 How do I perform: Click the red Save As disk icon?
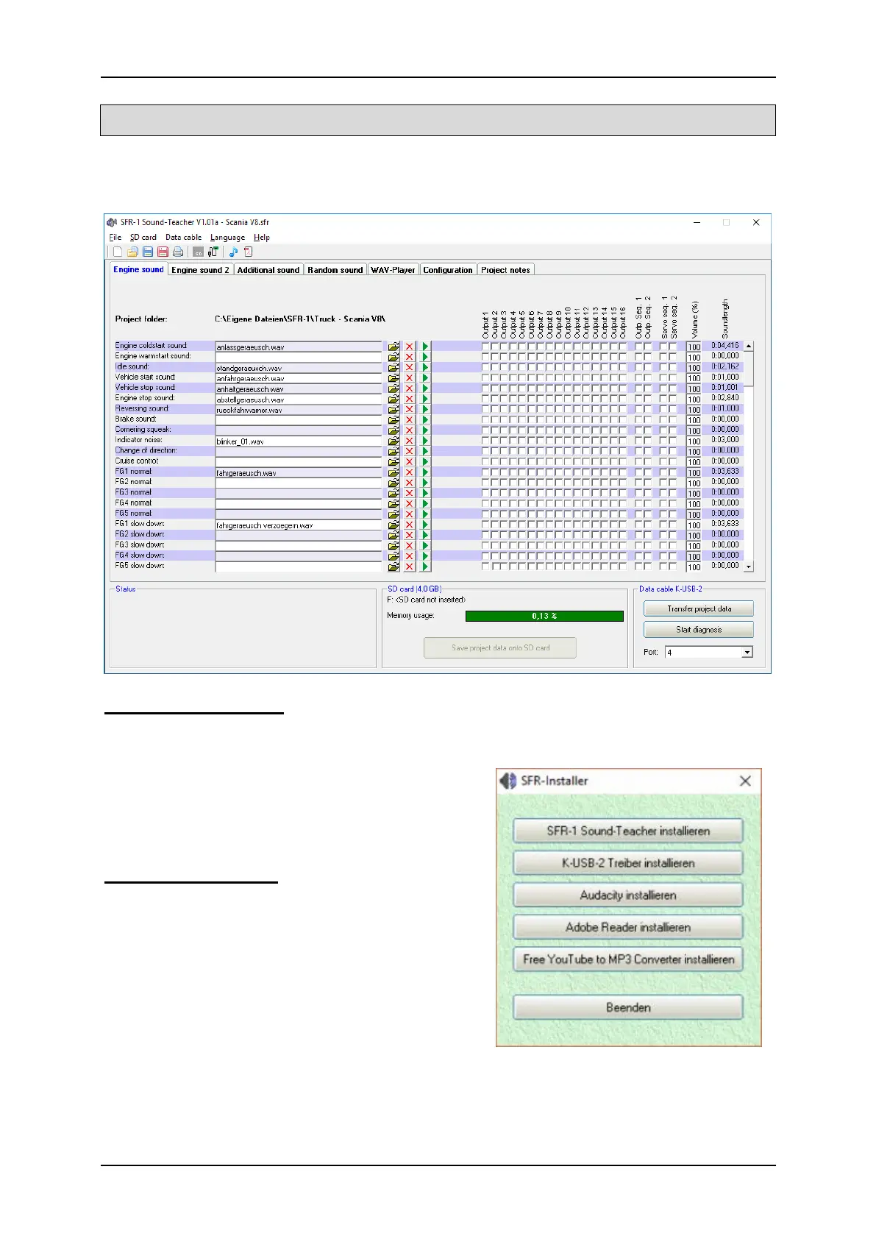pyautogui.click(x=163, y=252)
